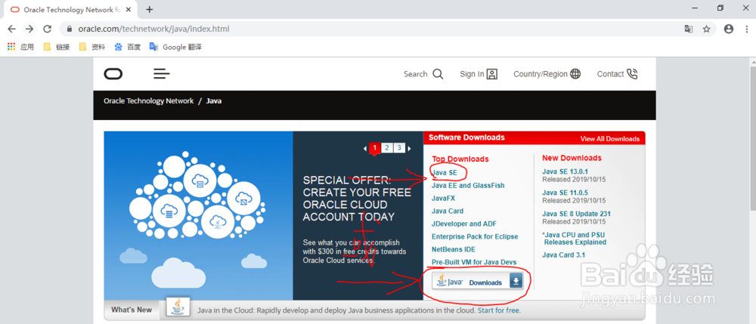
Task: Click Start for free link
Action: [x=499, y=310]
